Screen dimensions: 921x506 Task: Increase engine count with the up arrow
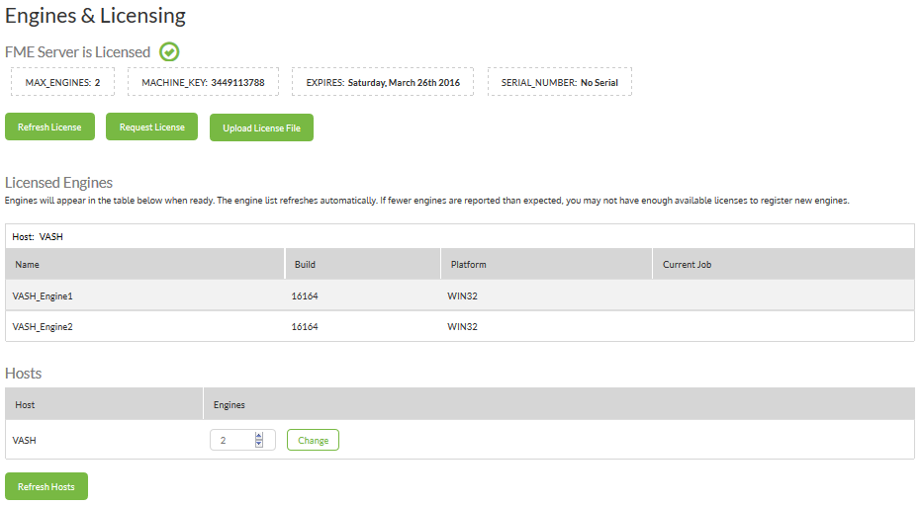tap(259, 436)
